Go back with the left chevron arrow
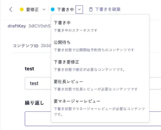 11,9
